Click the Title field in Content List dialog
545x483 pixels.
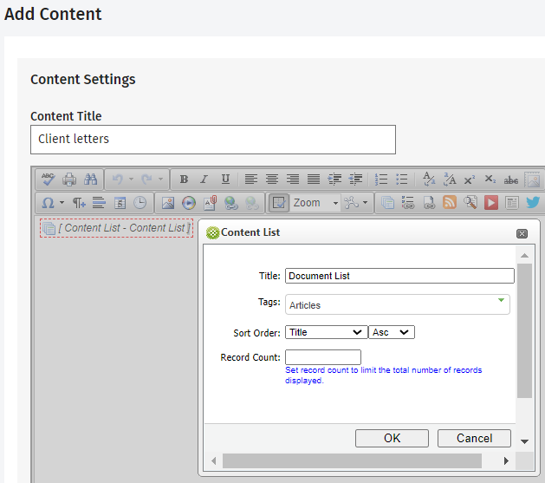(399, 276)
